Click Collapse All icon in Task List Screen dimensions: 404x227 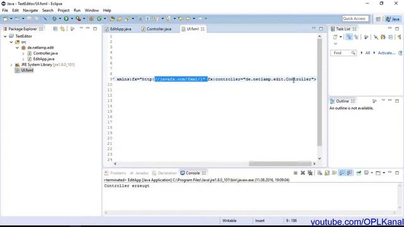(391, 37)
